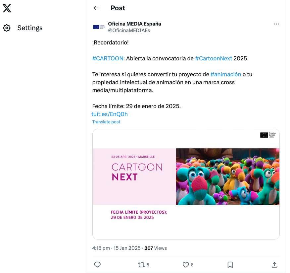Like the post with the heart icon
The image size is (290, 273).
coord(186,265)
